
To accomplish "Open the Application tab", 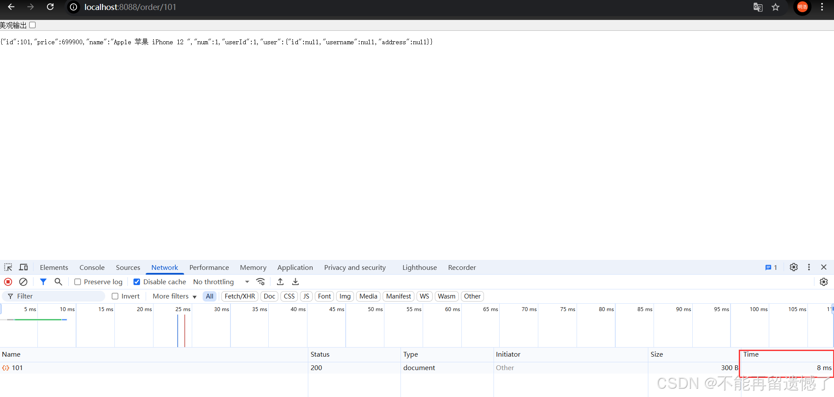I will (x=295, y=267).
